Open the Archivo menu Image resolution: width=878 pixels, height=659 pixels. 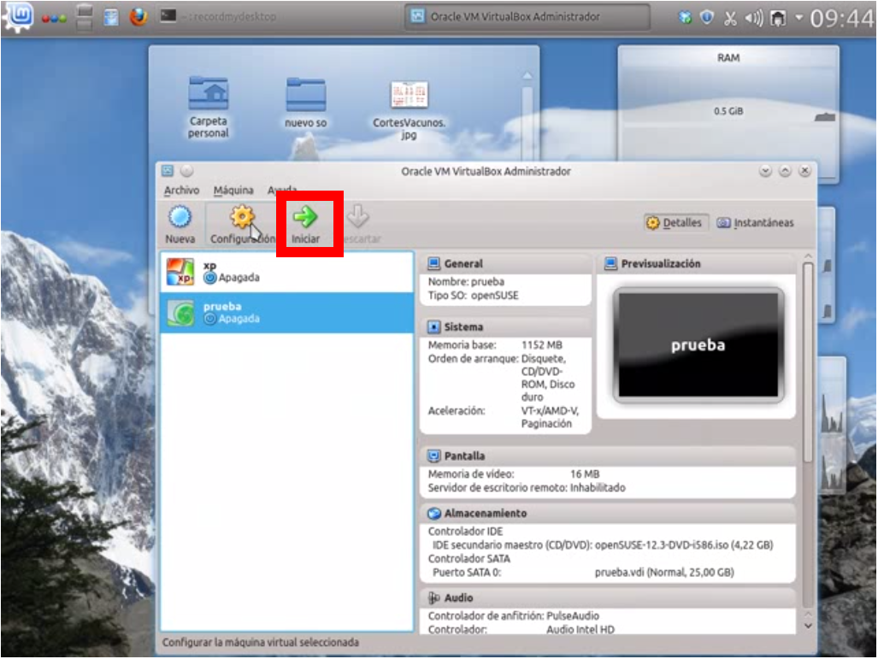pos(181,191)
